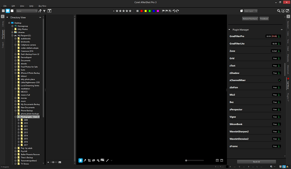
Task: Toggle sort order direction arrow
Action: point(40,11)
